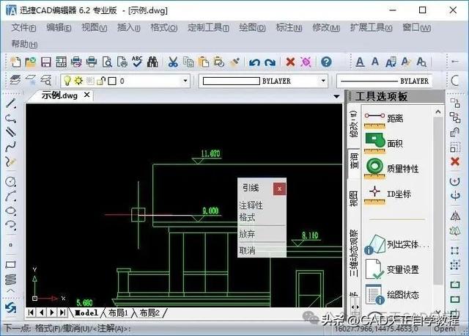Expand the layer 0 dropdown
469x336 pixels.
tap(185, 81)
